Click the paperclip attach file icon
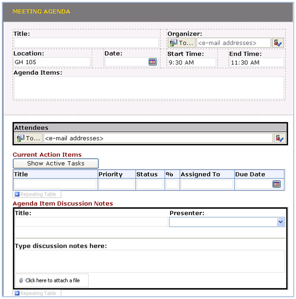The height and width of the screenshot is (299, 296). 21,280
